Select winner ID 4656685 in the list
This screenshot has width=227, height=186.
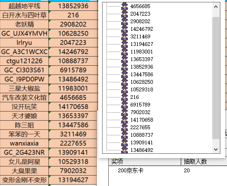point(140,6)
